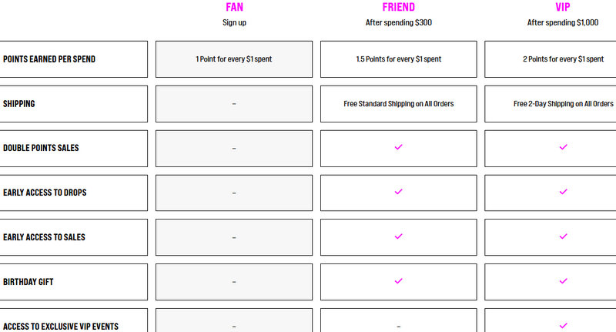
Task: Click VIP checkmark in Early Access to Drops
Action: point(563,192)
